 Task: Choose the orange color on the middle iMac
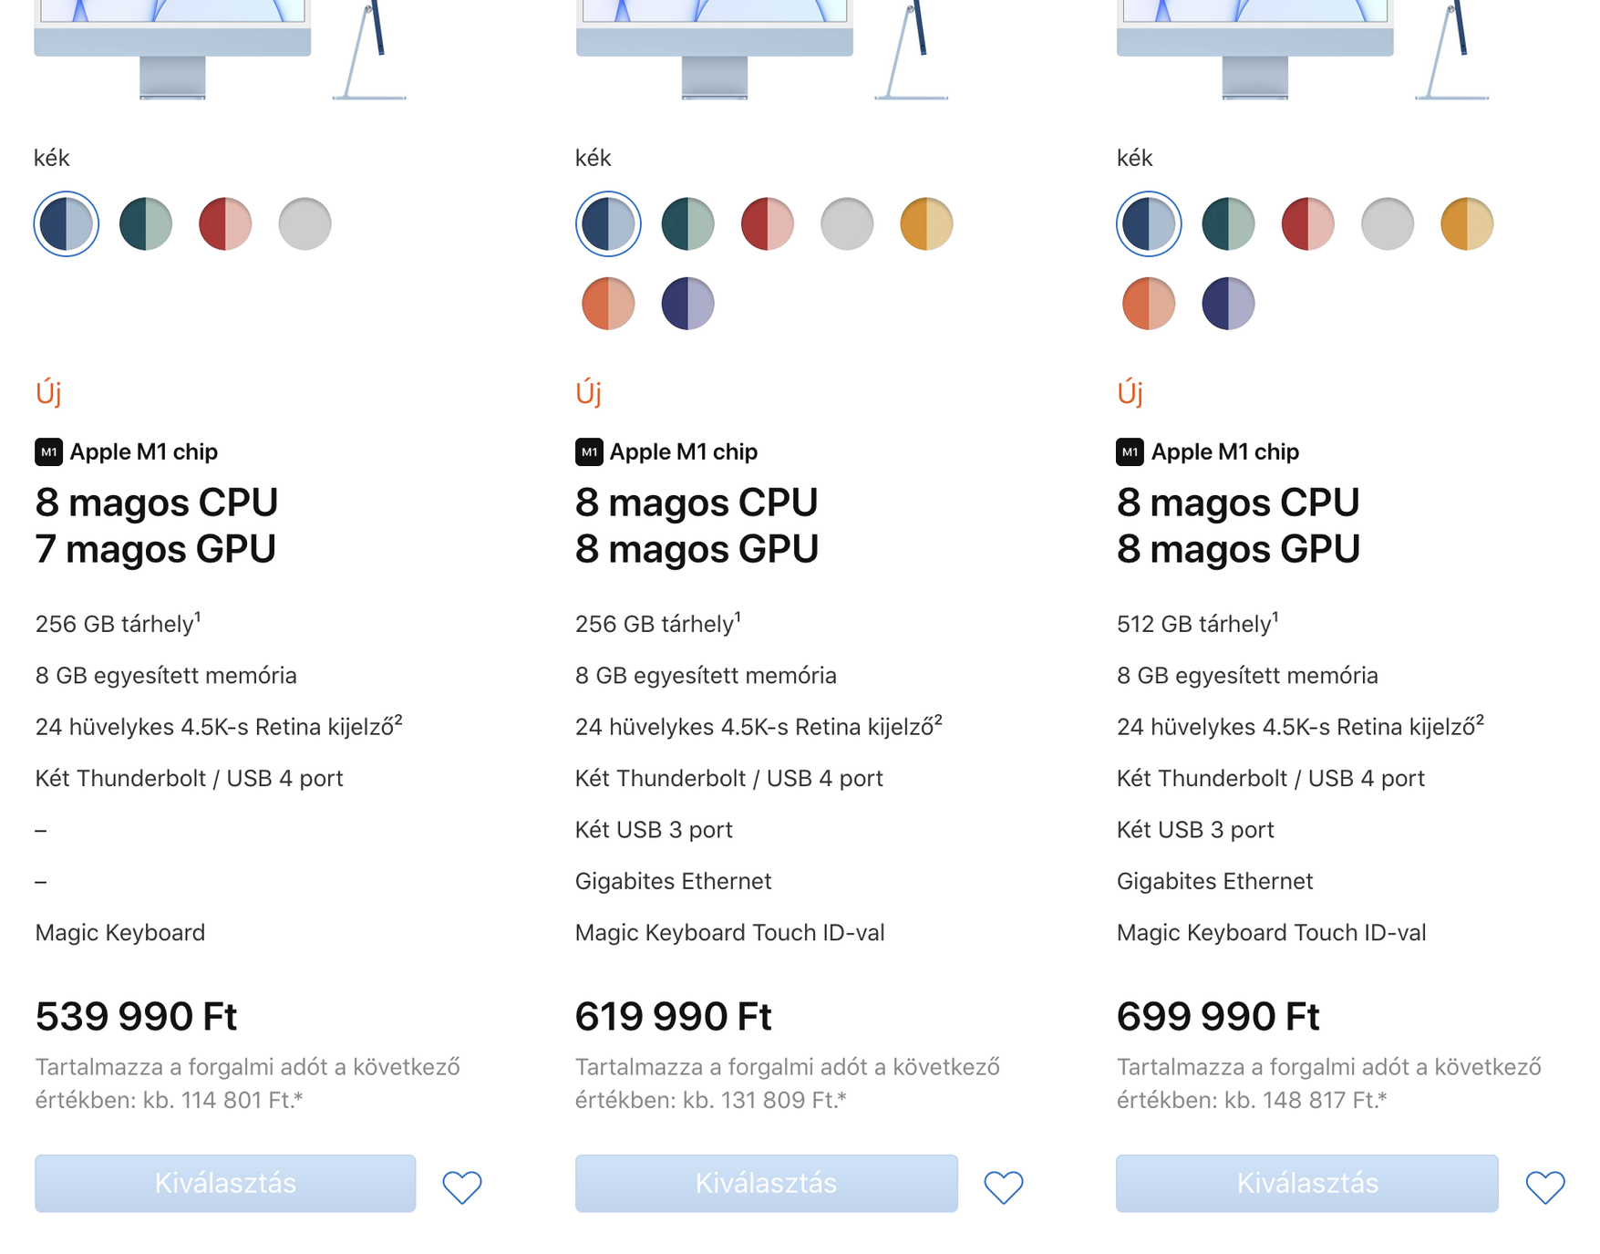tap(608, 304)
